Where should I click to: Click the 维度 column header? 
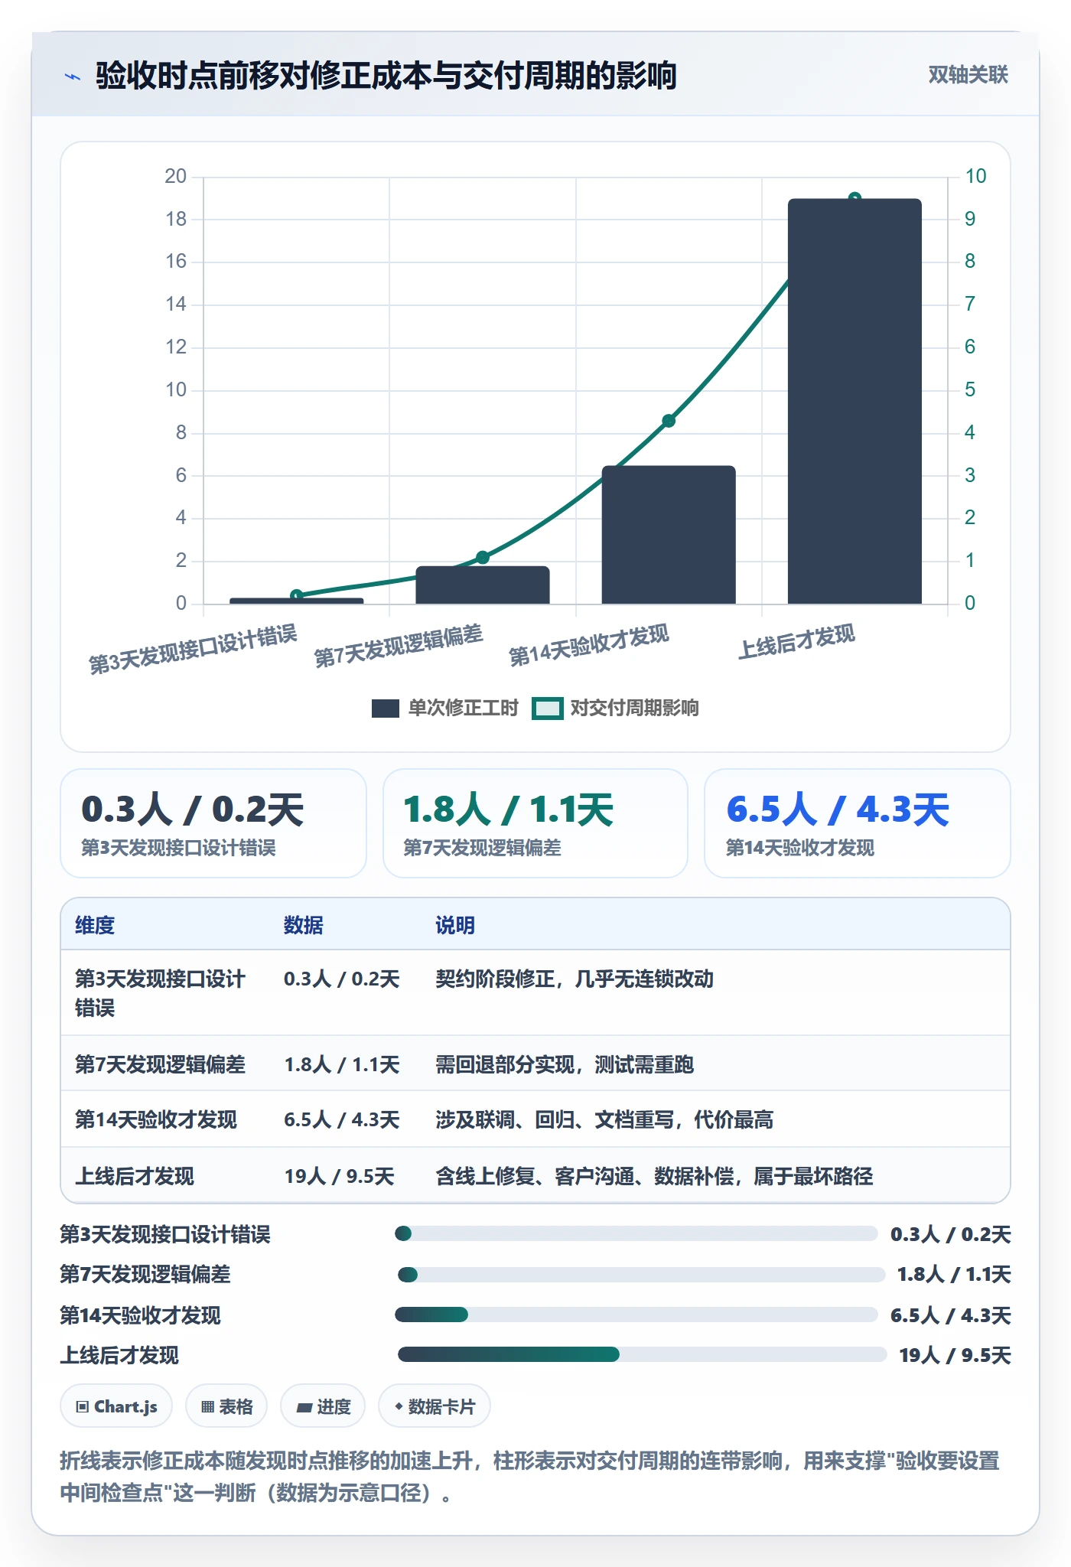[95, 925]
